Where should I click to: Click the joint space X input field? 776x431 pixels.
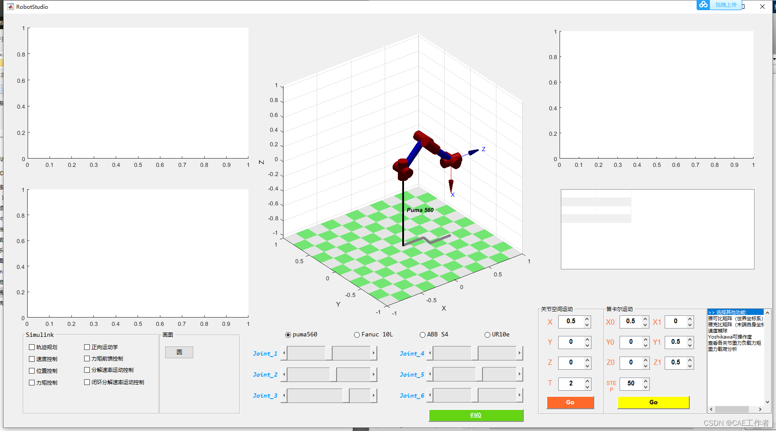pos(571,322)
